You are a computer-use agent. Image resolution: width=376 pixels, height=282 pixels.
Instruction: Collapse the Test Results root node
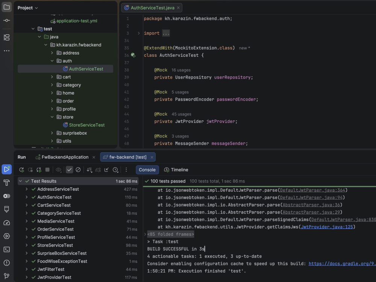tap(21, 181)
